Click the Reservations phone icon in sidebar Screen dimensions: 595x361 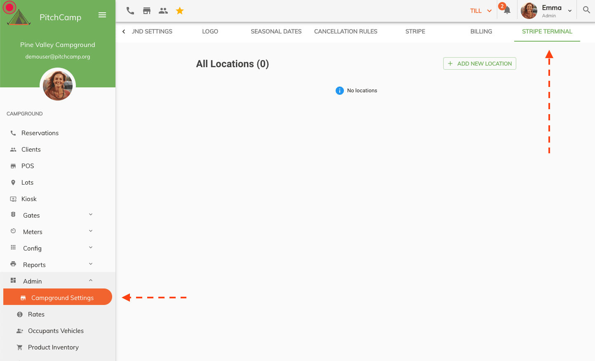pos(13,133)
